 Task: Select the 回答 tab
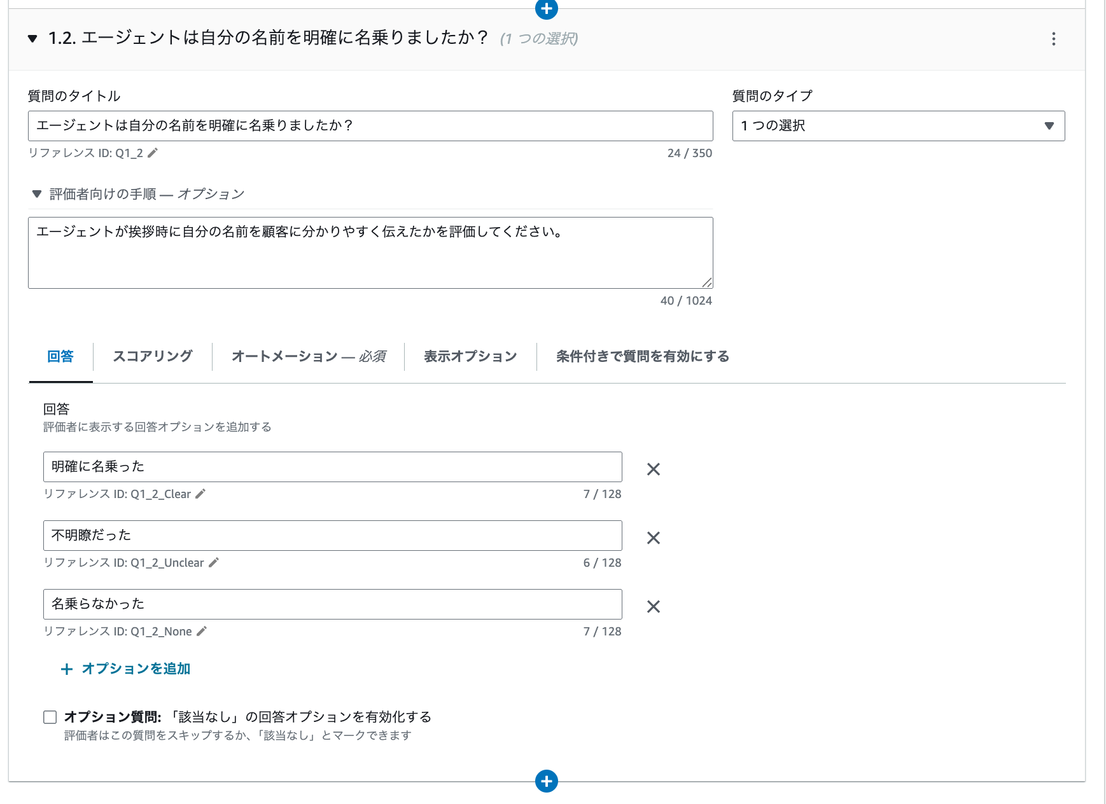tap(60, 356)
